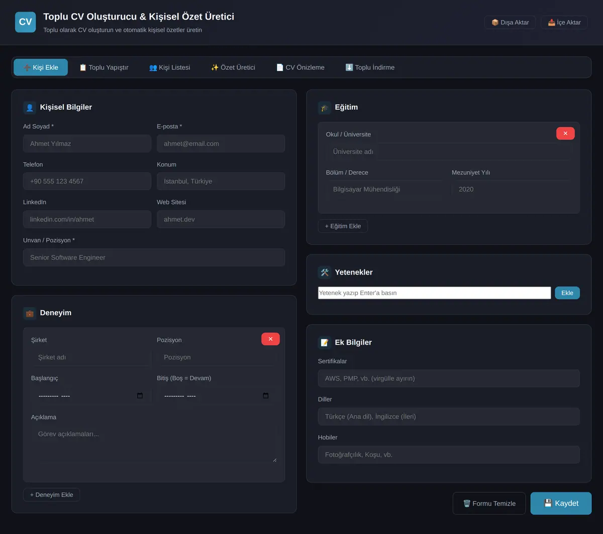Image resolution: width=603 pixels, height=534 pixels.
Task: Click the Unvan / Pozisyon field
Action: (x=154, y=257)
